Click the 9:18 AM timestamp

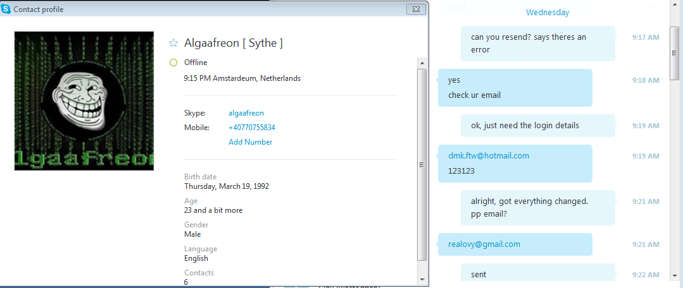646,80
